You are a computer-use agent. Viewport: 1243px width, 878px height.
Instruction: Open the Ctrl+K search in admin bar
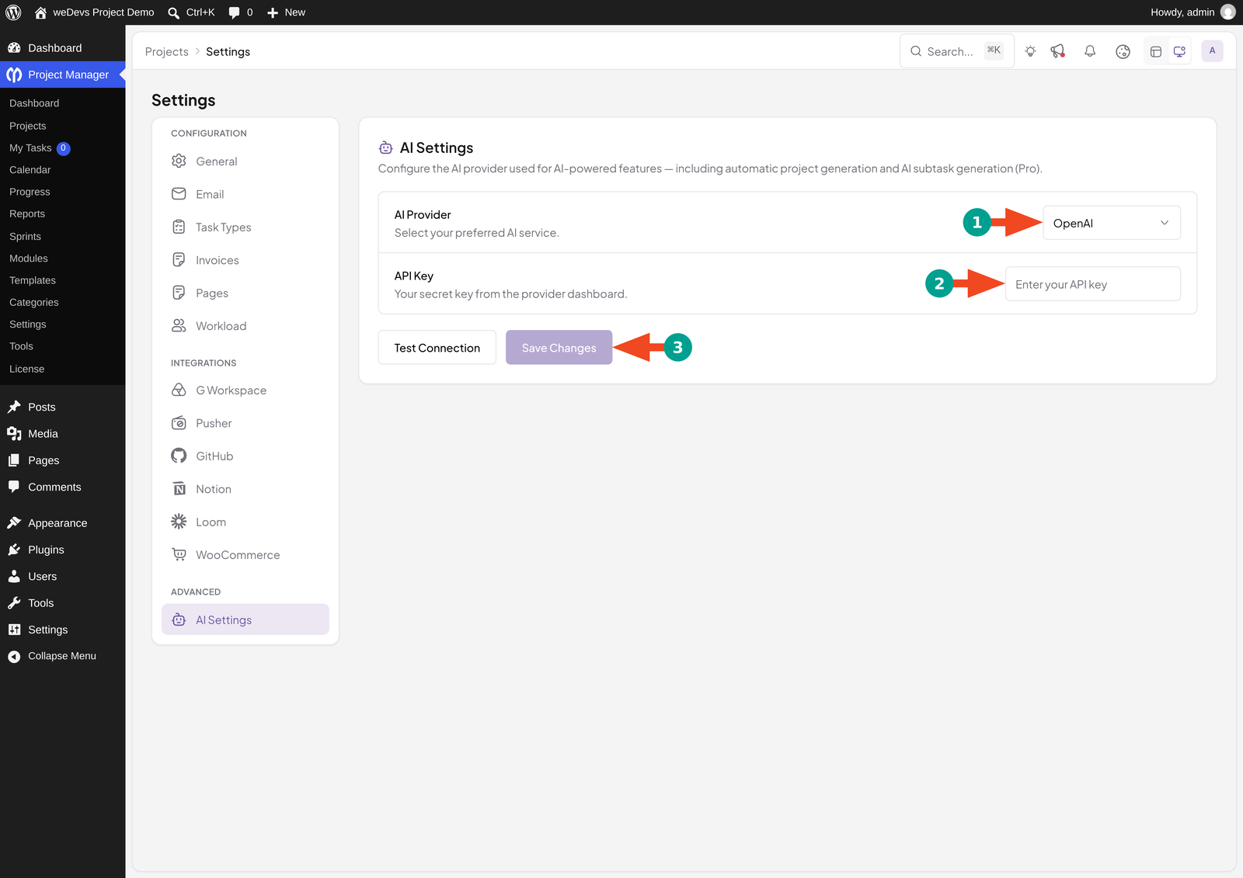pyautogui.click(x=192, y=12)
